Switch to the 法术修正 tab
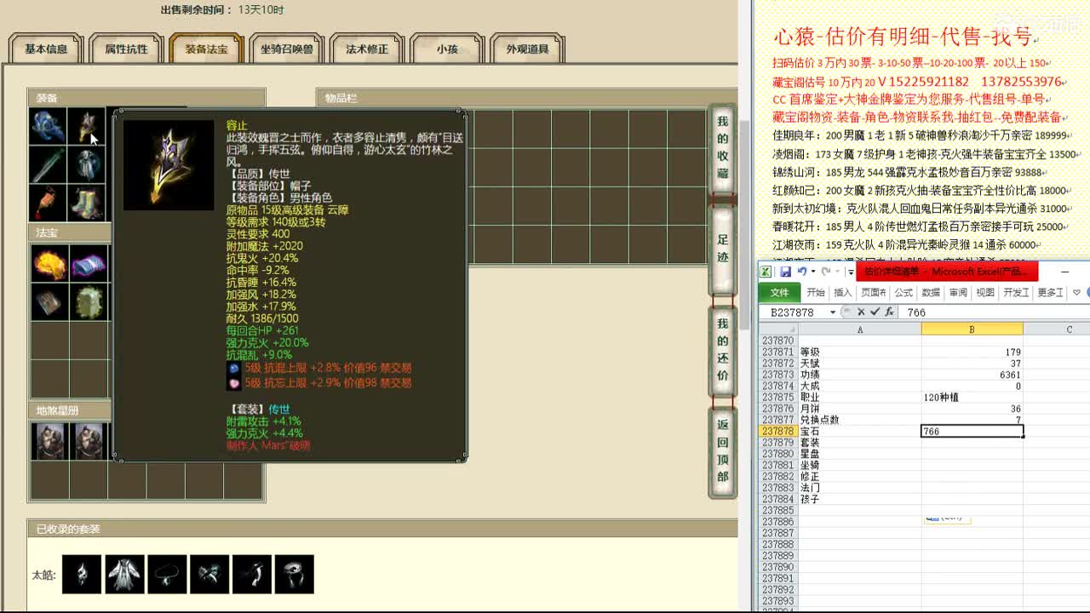This screenshot has height=613, width=1090. tap(366, 49)
